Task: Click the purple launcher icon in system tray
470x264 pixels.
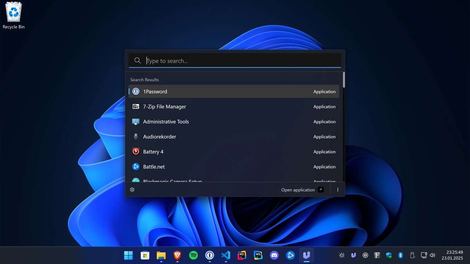Action: (354, 255)
